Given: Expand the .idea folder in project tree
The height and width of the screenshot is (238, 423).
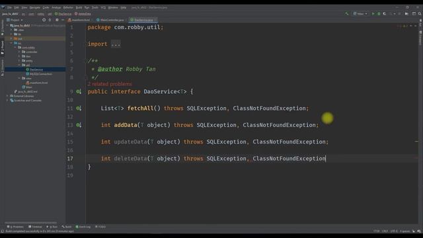Looking at the screenshot, I should (12, 30).
